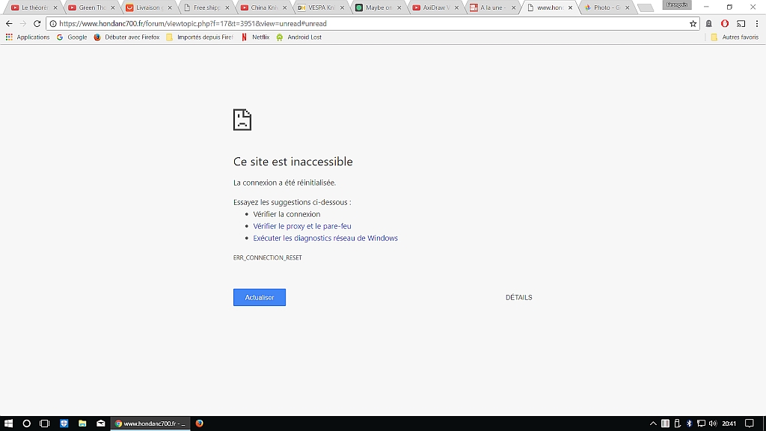This screenshot has width=766, height=431.
Task: Click 'Exécuter les diagnostics réseau de Windows' link
Action: coord(325,238)
